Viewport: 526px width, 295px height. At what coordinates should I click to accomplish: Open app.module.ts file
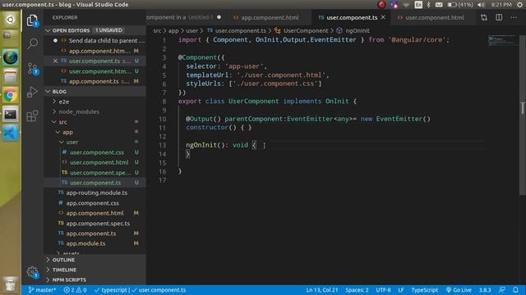pos(85,243)
